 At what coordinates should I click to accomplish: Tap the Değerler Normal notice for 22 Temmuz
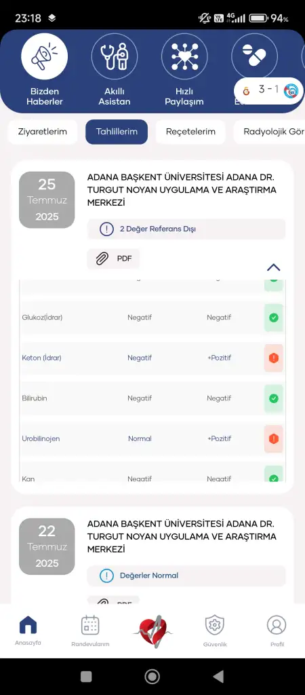click(186, 576)
